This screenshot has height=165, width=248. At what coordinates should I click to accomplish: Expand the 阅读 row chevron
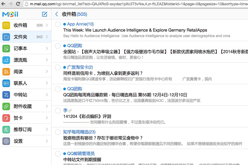pyautogui.click(x=47, y=72)
